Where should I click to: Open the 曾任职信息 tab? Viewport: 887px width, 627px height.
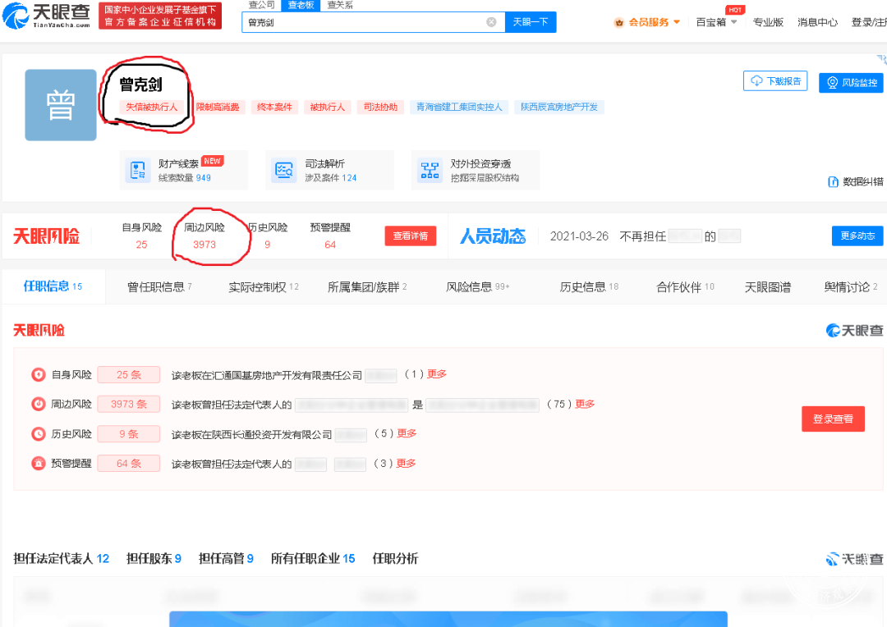point(160,287)
